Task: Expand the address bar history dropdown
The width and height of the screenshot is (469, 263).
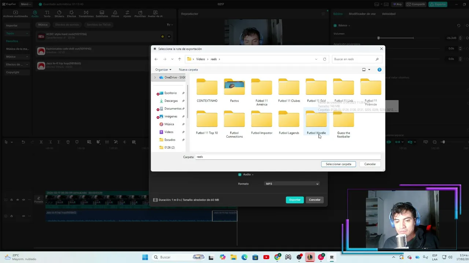Action: 316,59
